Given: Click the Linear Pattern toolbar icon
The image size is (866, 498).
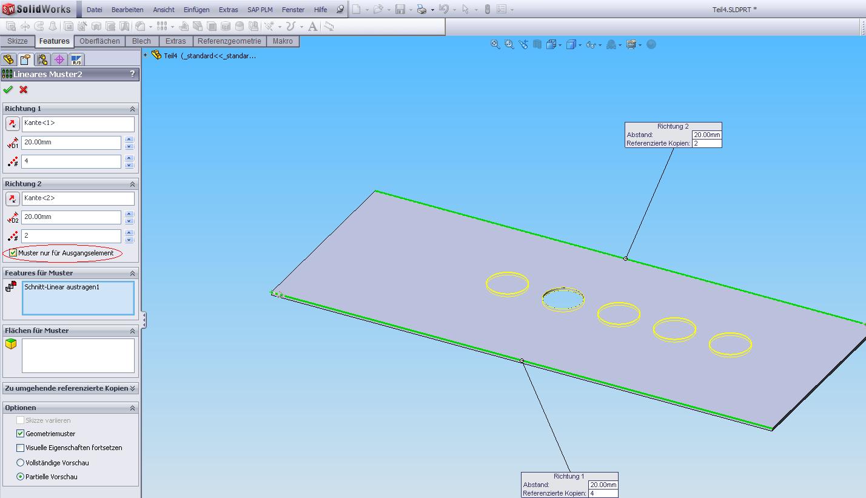Looking at the screenshot, I should (161, 26).
